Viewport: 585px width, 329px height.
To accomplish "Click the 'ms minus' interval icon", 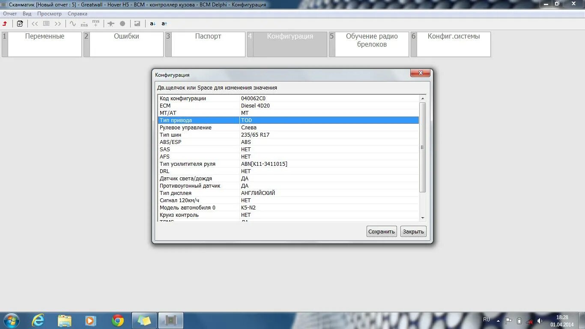I will 84,24.
